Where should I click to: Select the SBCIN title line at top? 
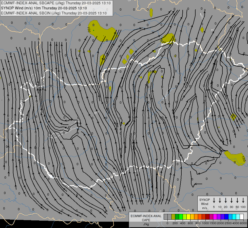tap(54, 13)
